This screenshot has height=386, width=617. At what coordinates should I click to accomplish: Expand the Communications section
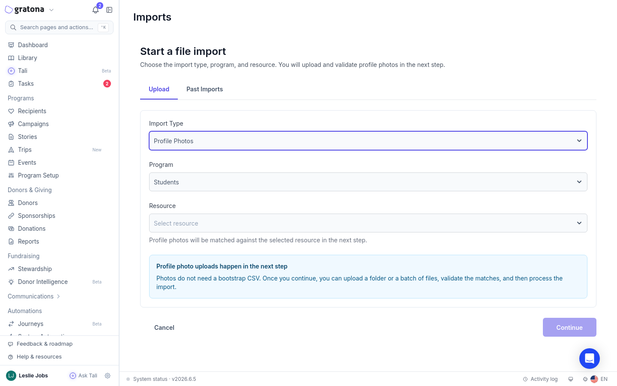coord(34,296)
